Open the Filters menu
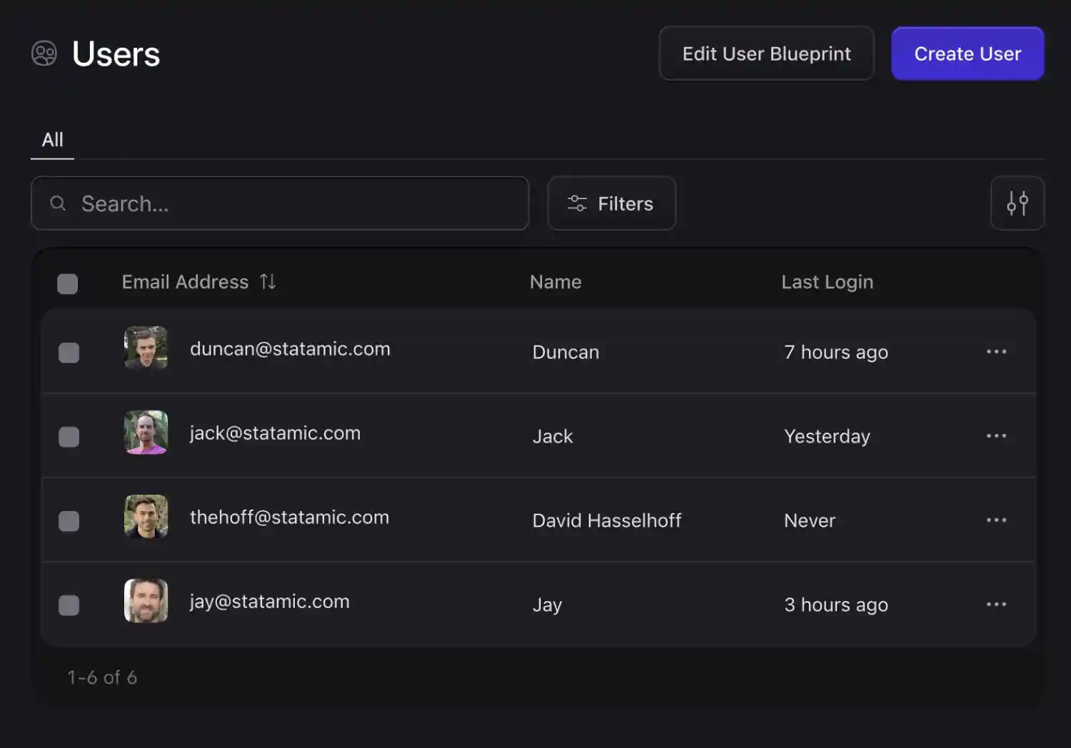 pyautogui.click(x=611, y=203)
